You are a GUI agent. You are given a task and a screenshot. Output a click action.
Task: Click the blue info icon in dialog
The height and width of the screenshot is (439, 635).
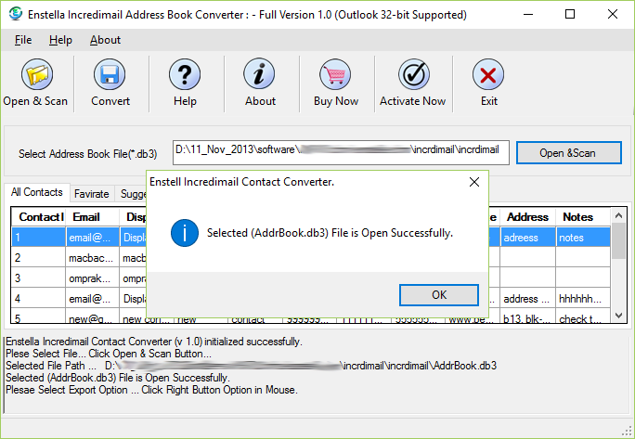pyautogui.click(x=188, y=233)
